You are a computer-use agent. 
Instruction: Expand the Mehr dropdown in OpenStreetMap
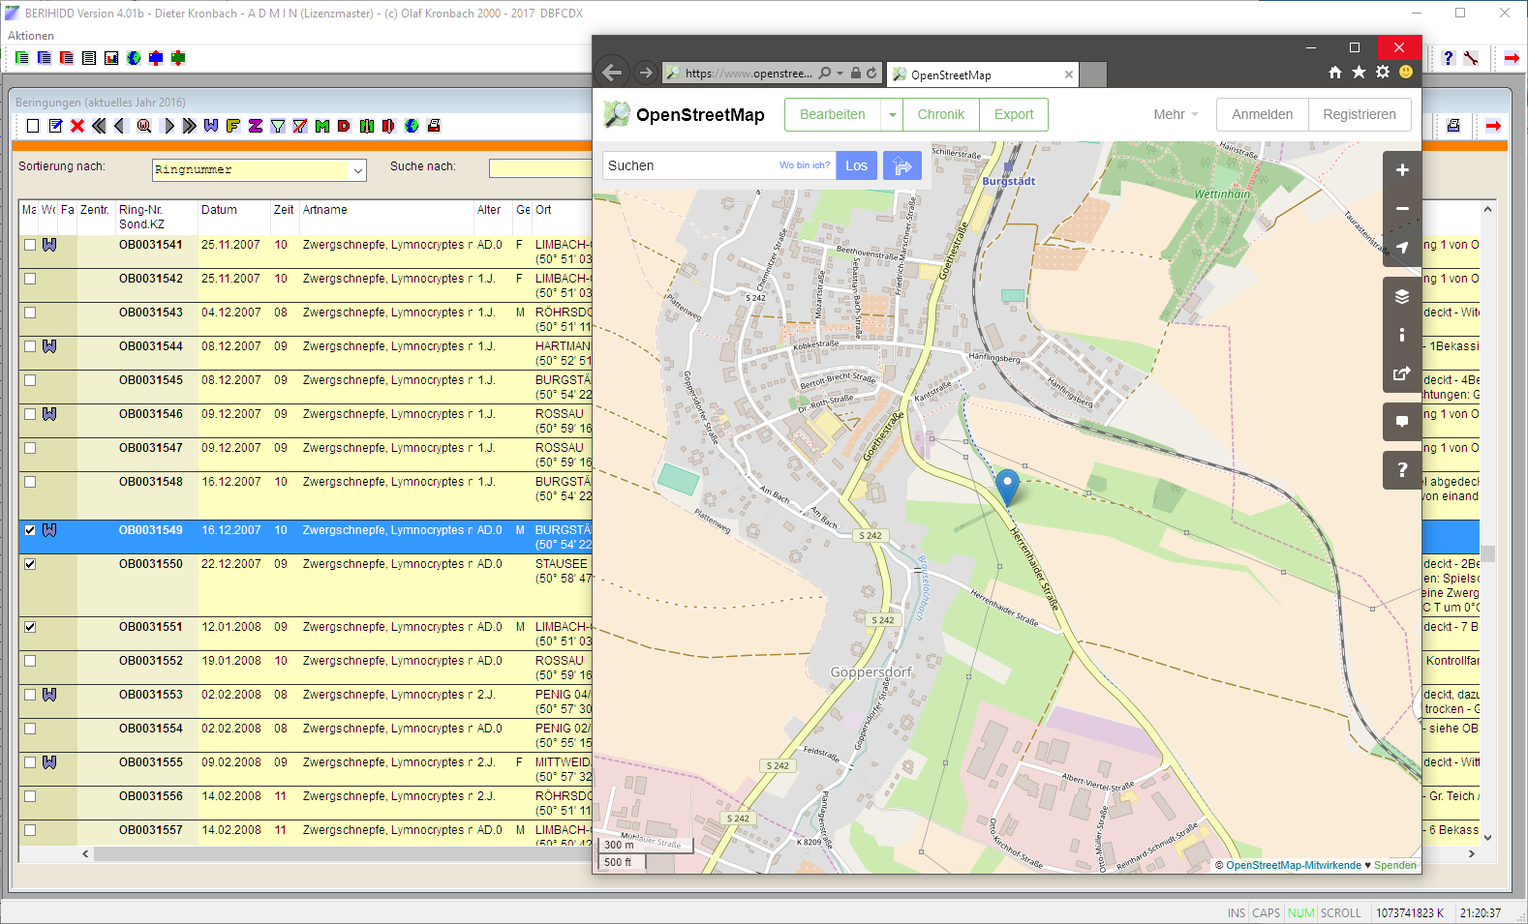click(1176, 114)
